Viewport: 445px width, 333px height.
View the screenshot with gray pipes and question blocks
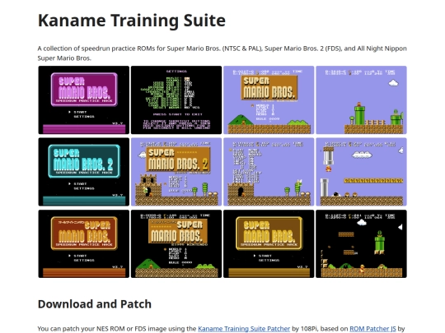pyautogui.click(x=361, y=172)
